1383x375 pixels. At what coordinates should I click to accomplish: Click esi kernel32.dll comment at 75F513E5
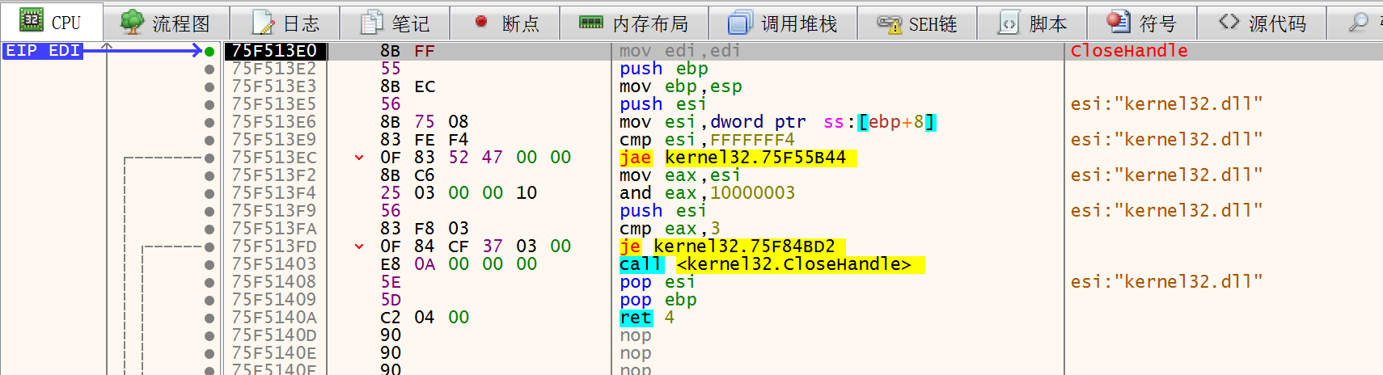coord(1166,104)
